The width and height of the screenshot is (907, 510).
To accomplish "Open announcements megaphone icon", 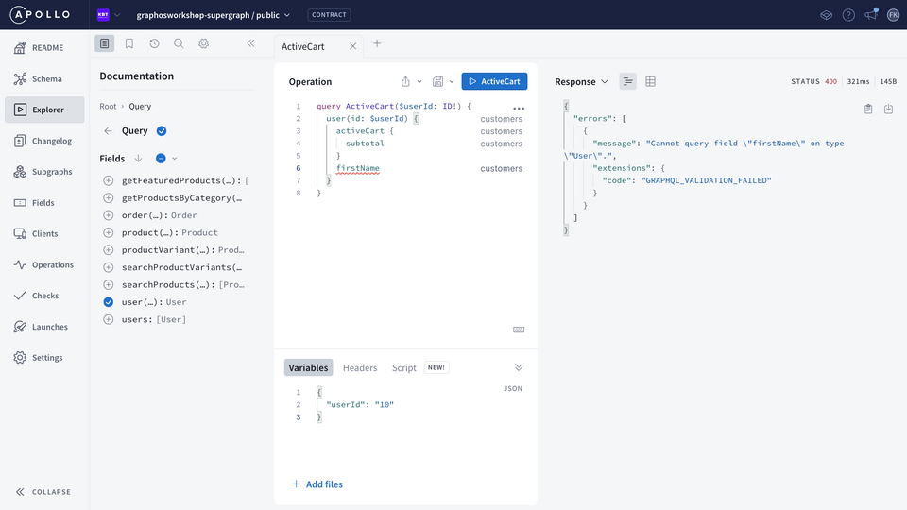I will [871, 14].
